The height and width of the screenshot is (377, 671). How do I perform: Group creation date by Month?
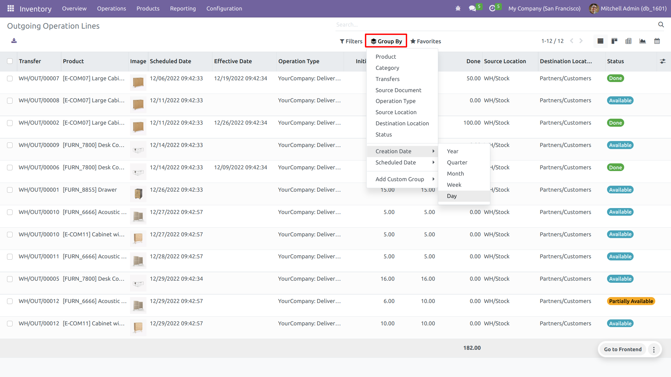(455, 173)
